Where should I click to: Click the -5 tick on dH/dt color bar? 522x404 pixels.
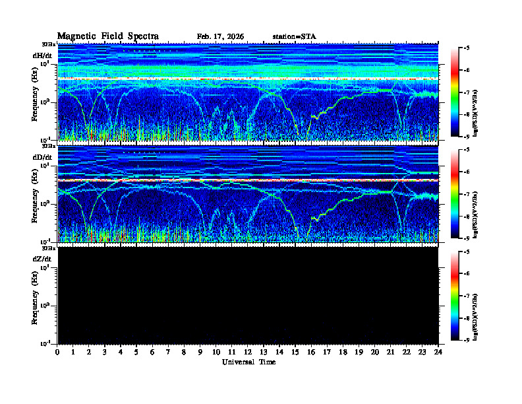467,48
